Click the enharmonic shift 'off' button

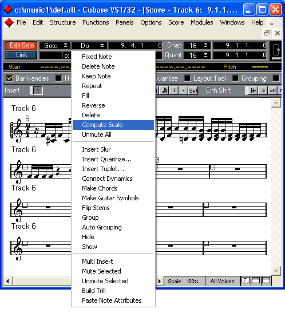[x=272, y=90]
